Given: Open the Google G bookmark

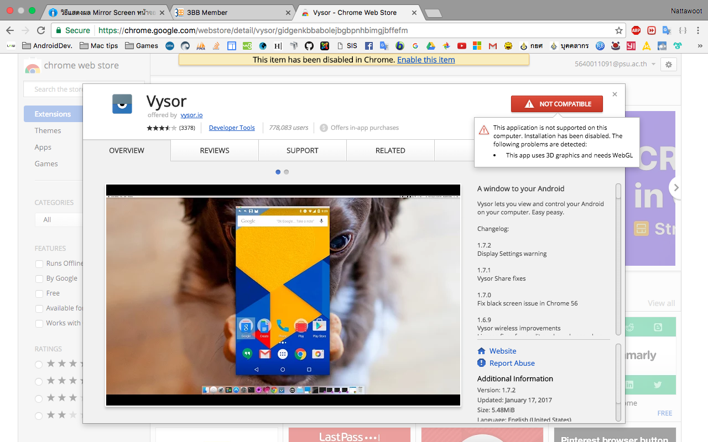Looking at the screenshot, I should (x=415, y=46).
